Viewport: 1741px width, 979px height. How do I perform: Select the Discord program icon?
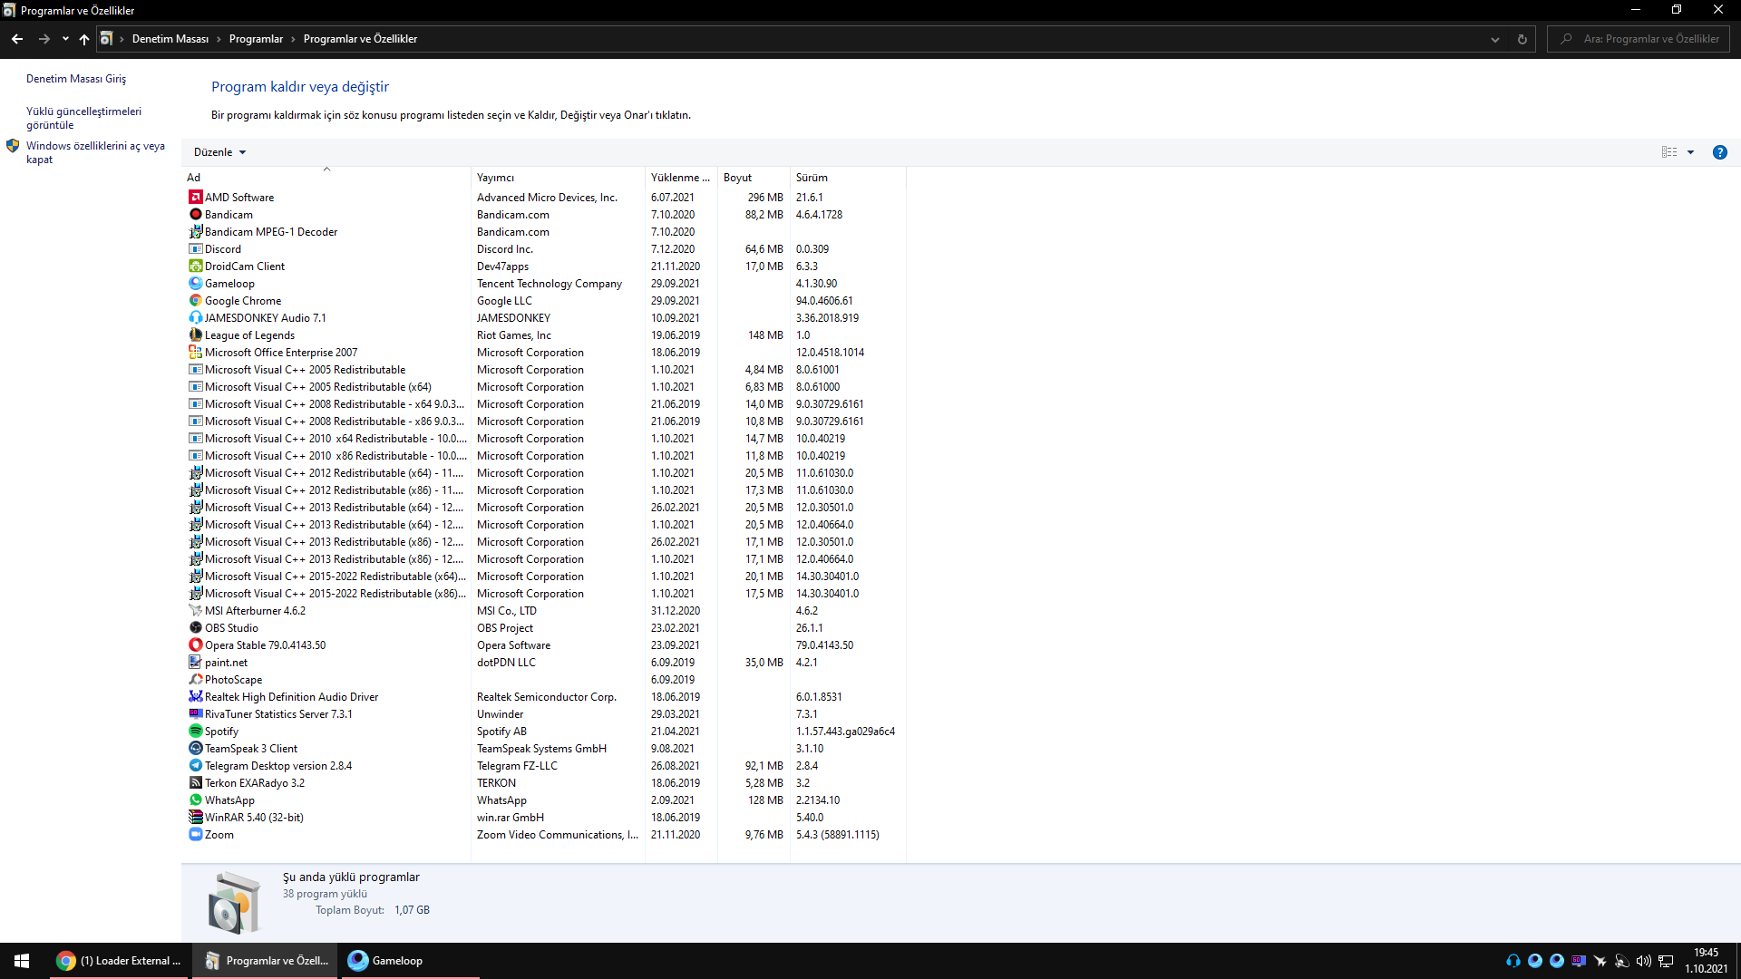click(x=195, y=248)
